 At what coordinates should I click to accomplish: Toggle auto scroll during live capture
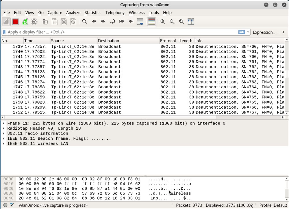point(140,22)
